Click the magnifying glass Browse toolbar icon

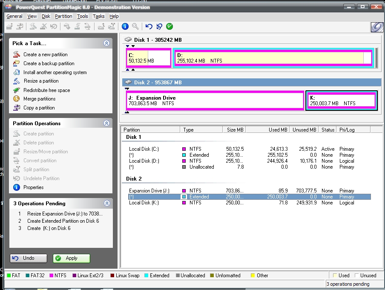click(x=135, y=26)
